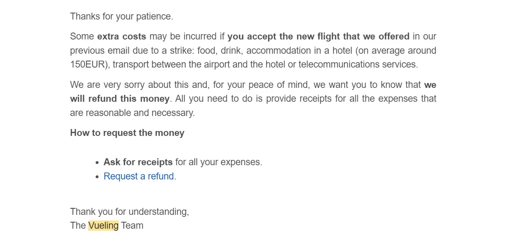Screen dimensions: 508x236
Task: Click the highlighted word "Vueling"
Action: click(x=103, y=225)
